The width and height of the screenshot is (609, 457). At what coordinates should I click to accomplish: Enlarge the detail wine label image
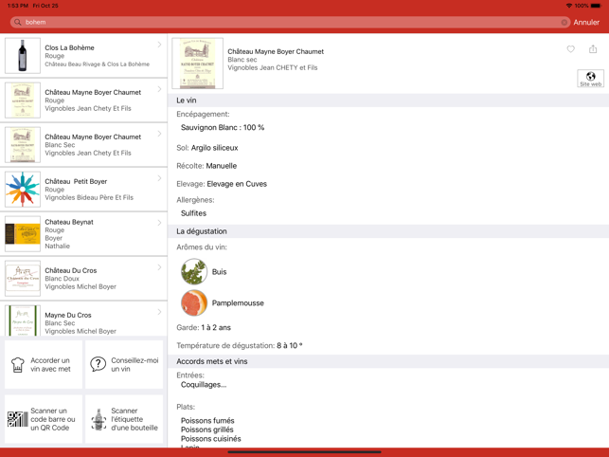coord(197,63)
